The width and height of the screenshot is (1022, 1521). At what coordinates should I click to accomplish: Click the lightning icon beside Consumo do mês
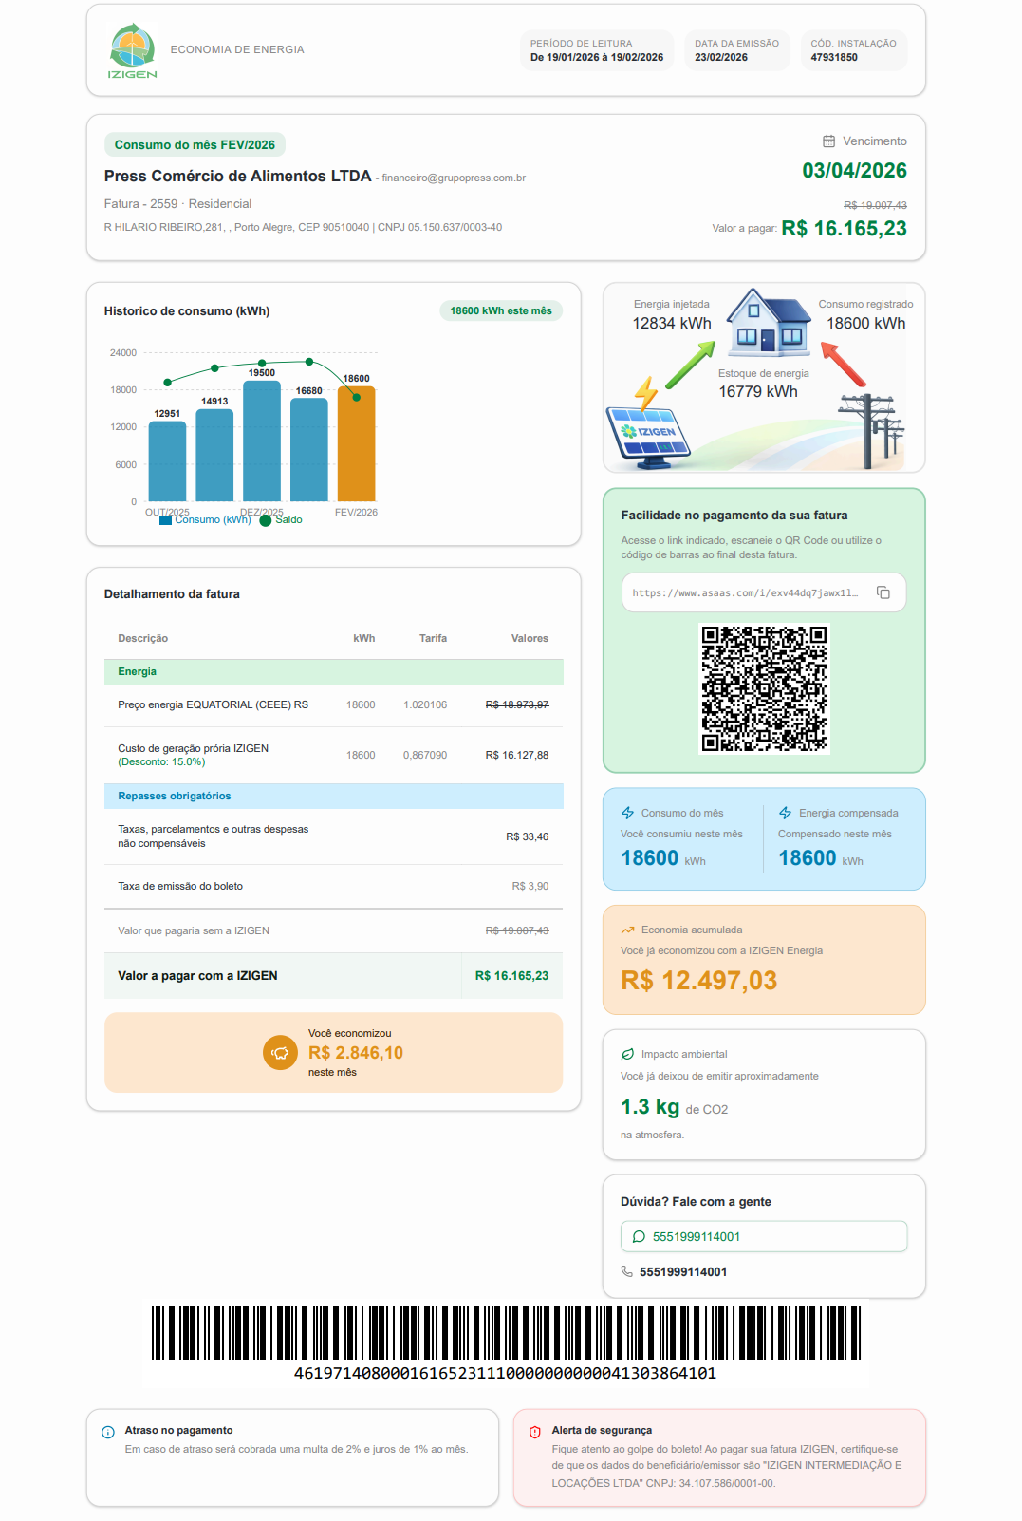click(x=627, y=813)
